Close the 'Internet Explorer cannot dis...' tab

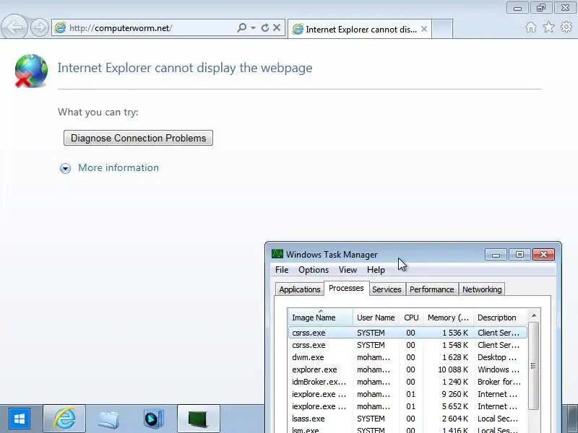point(424,29)
